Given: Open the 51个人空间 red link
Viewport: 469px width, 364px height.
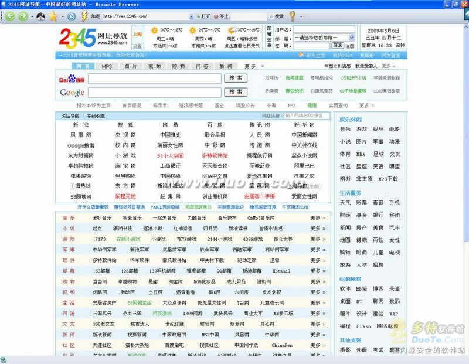Looking at the screenshot, I should click(170, 155).
